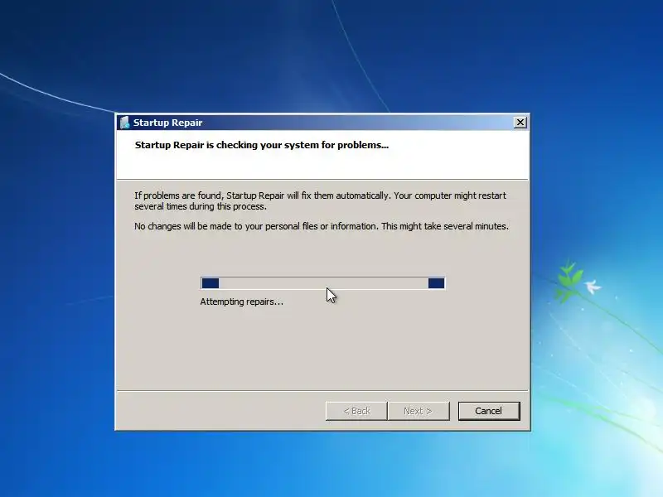Click the Startup Repair title bar icon
This screenshot has height=497, width=663.
[x=124, y=123]
